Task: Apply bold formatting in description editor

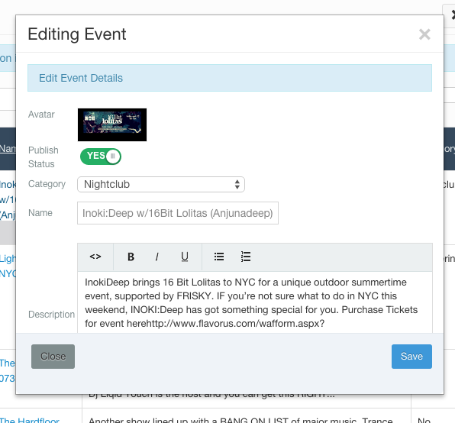Action: click(131, 257)
